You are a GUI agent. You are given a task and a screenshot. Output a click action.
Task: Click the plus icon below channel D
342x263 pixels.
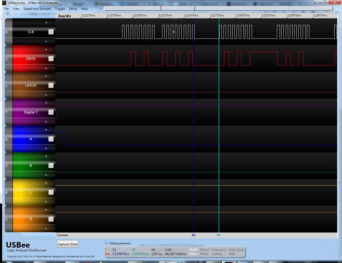pos(46,229)
